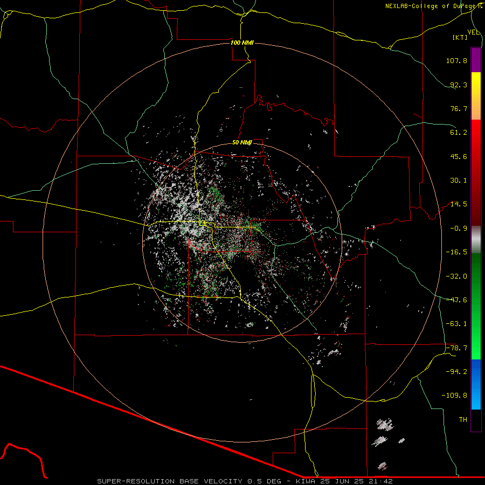Image resolution: width=485 pixels, height=485 pixels.
Task: Click the 61.2 velocity scale label
Action: click(x=459, y=133)
